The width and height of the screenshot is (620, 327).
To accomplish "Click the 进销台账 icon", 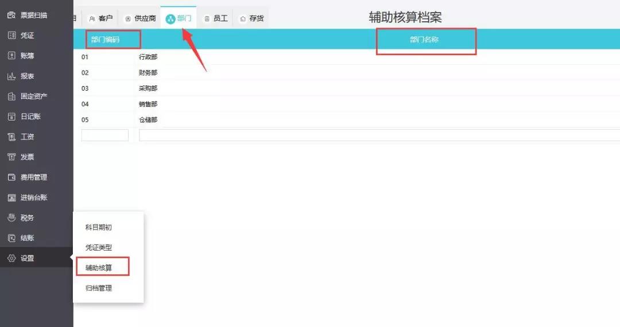I will [x=11, y=197].
